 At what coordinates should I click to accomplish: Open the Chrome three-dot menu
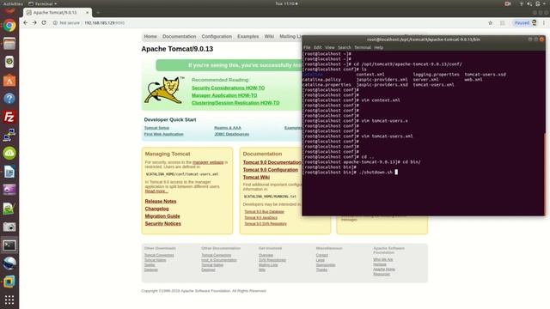pyautogui.click(x=544, y=23)
